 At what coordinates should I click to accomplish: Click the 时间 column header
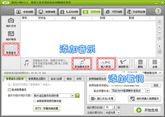(103, 18)
